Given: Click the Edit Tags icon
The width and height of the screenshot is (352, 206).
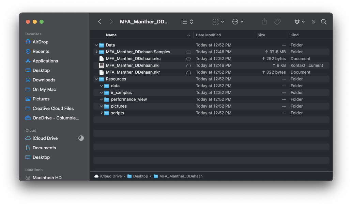Looking at the screenshot, I should 277,22.
